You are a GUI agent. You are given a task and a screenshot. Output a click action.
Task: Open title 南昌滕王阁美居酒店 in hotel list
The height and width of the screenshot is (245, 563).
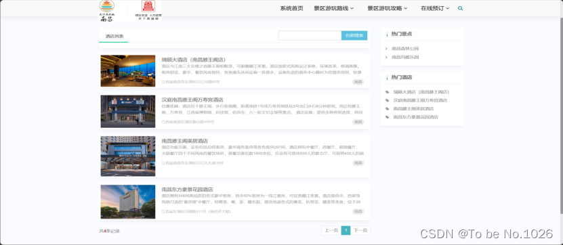point(184,141)
